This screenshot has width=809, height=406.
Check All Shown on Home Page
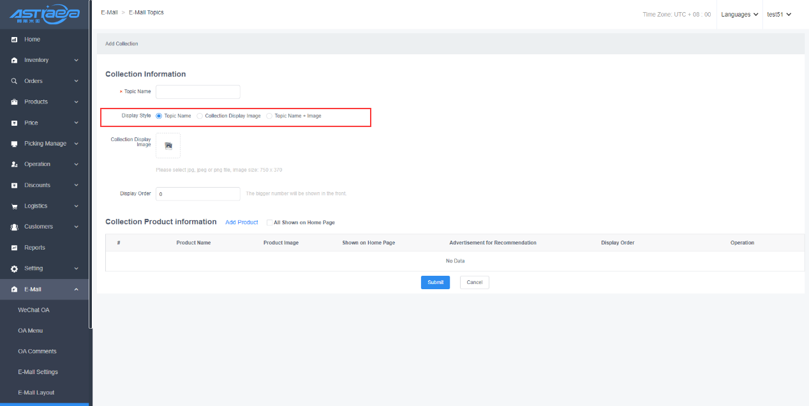point(269,223)
